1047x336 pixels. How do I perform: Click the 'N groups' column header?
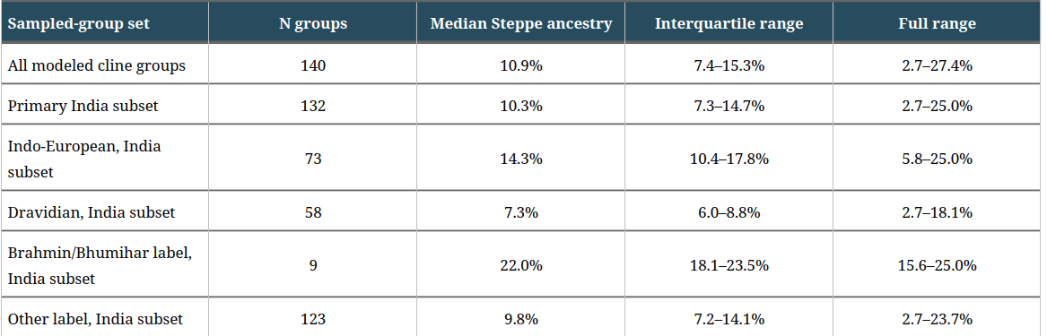pyautogui.click(x=312, y=24)
